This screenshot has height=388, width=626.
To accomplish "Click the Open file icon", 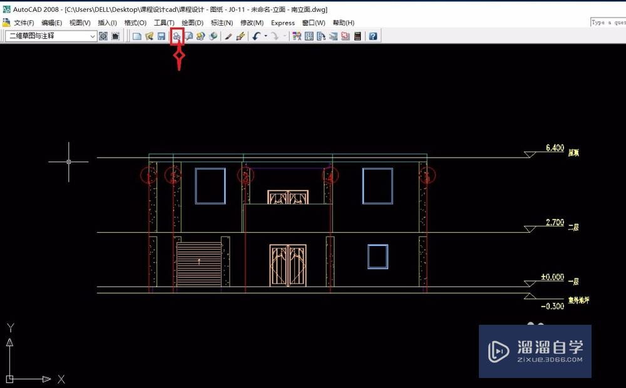I will coord(150,36).
